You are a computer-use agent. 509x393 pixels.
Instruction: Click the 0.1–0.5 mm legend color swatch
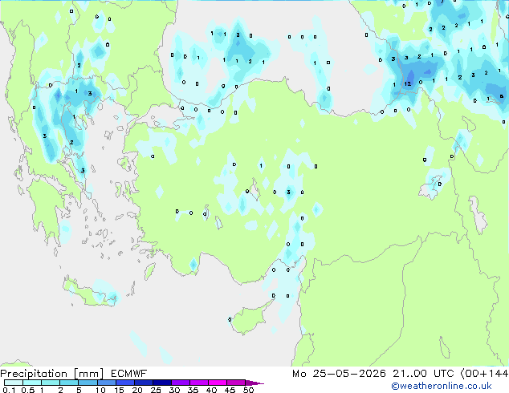[14, 383]
